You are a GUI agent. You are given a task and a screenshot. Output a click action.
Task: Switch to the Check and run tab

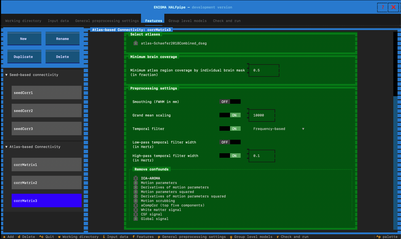[227, 21]
